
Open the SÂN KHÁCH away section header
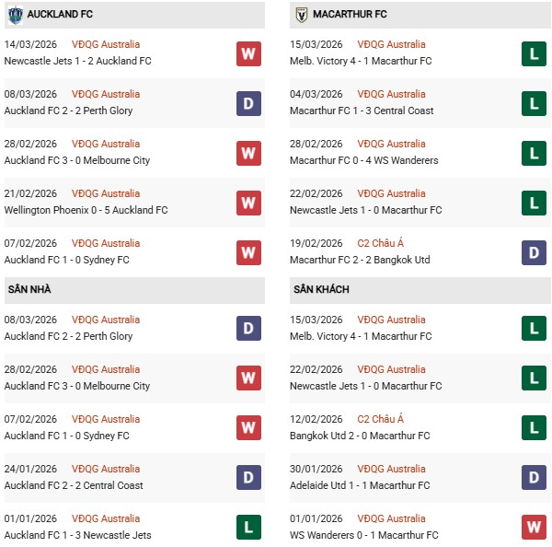click(x=321, y=289)
